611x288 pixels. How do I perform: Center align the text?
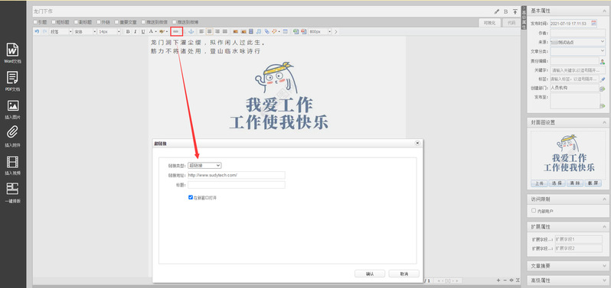click(210, 31)
